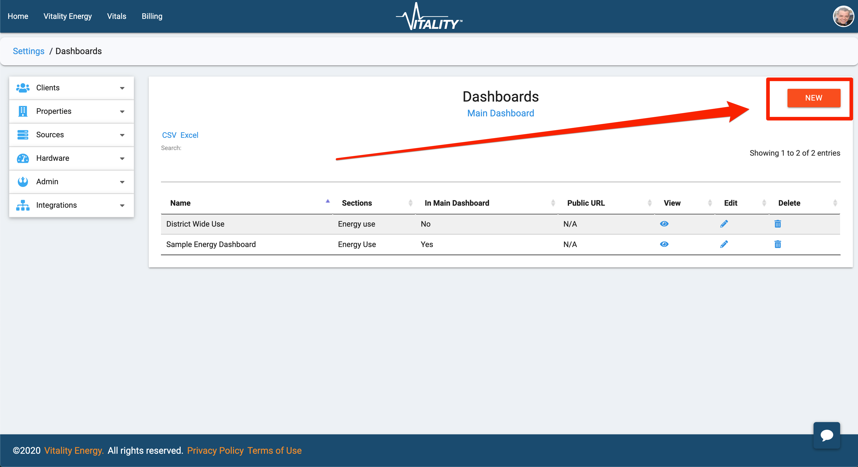Select the Hardware gauge icon

[22, 158]
